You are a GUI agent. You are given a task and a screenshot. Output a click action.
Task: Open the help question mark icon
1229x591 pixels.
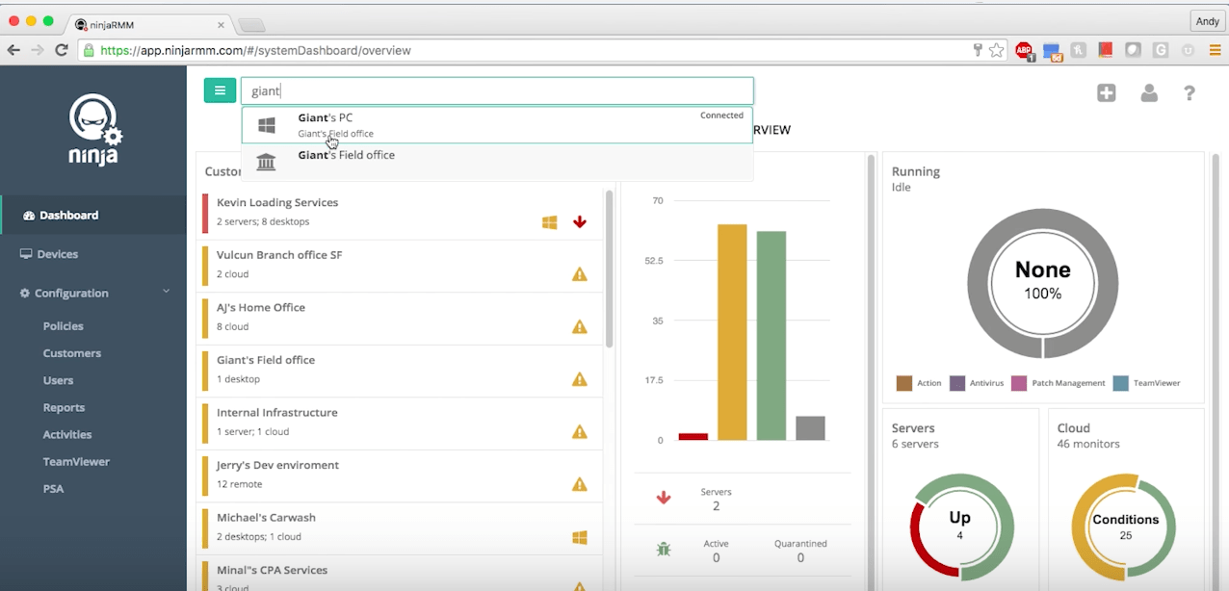coord(1189,93)
